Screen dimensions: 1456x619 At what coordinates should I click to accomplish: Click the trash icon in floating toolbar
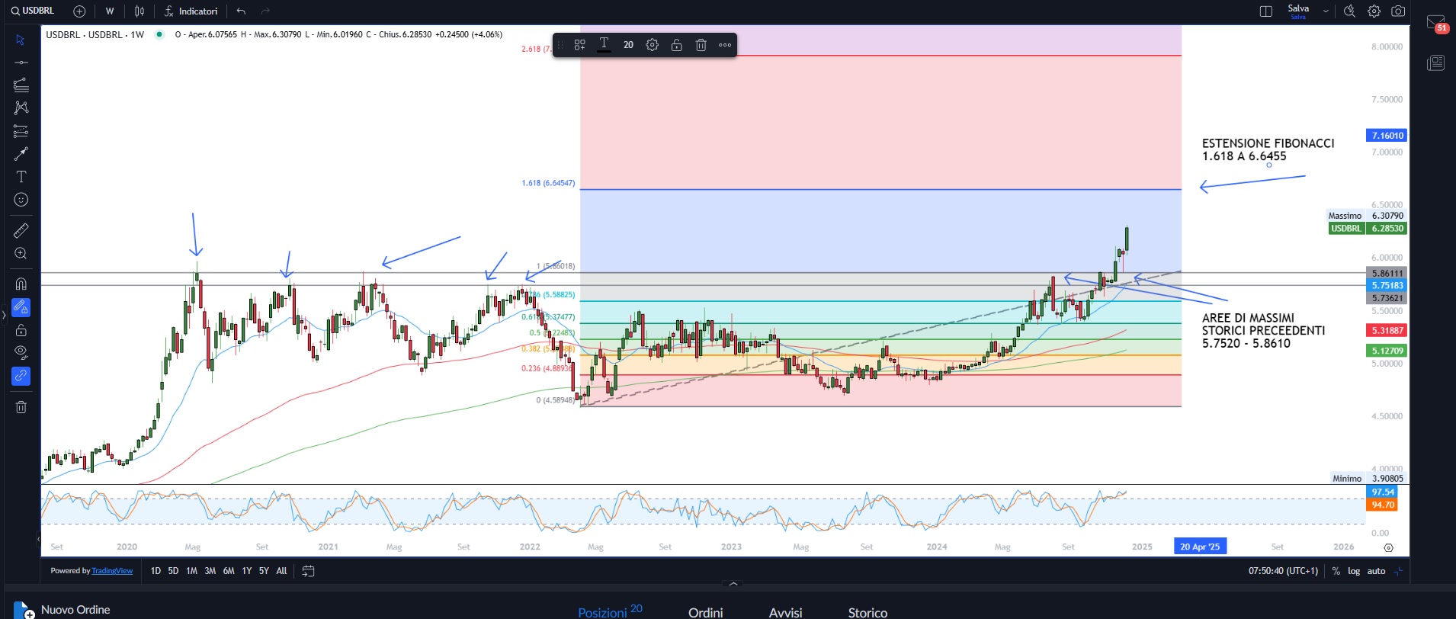pyautogui.click(x=701, y=45)
